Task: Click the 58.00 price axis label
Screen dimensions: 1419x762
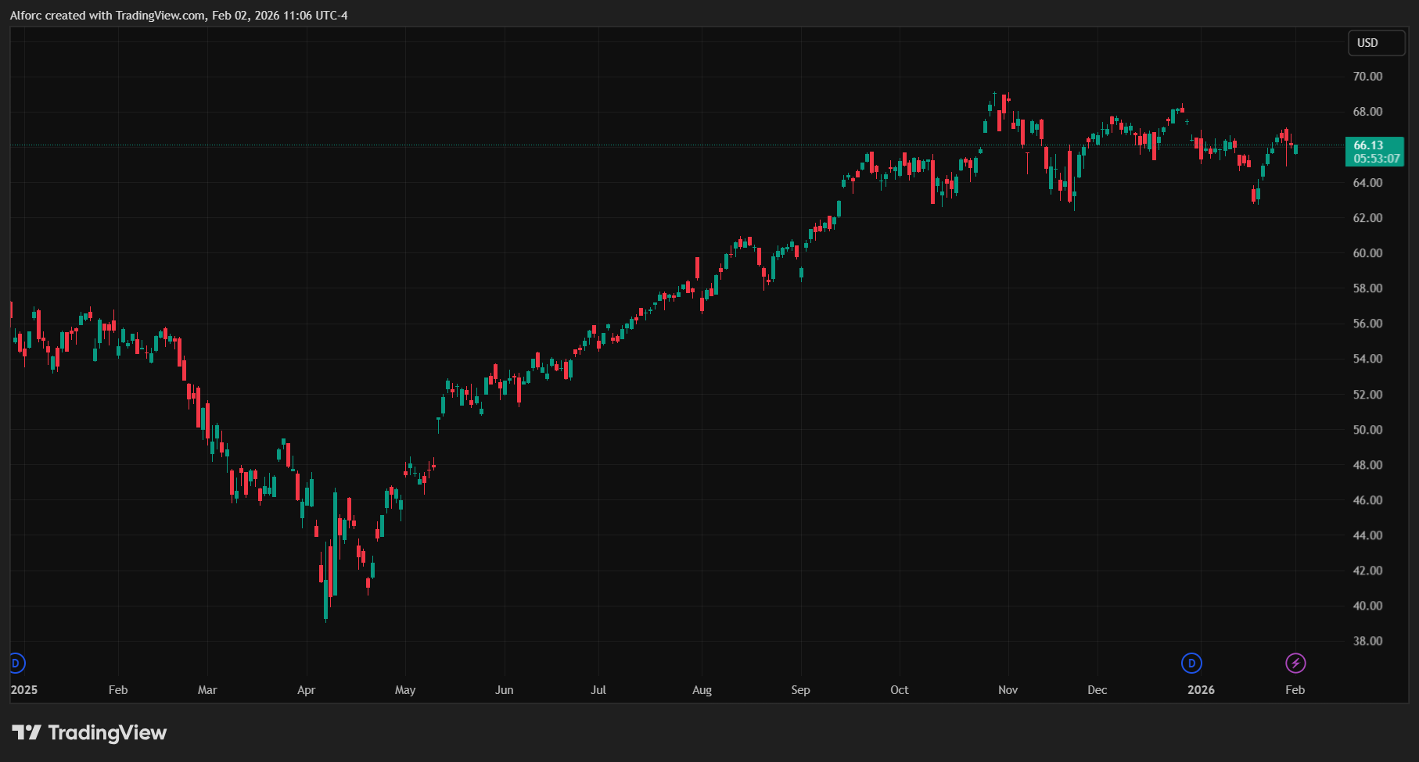Action: tap(1367, 288)
